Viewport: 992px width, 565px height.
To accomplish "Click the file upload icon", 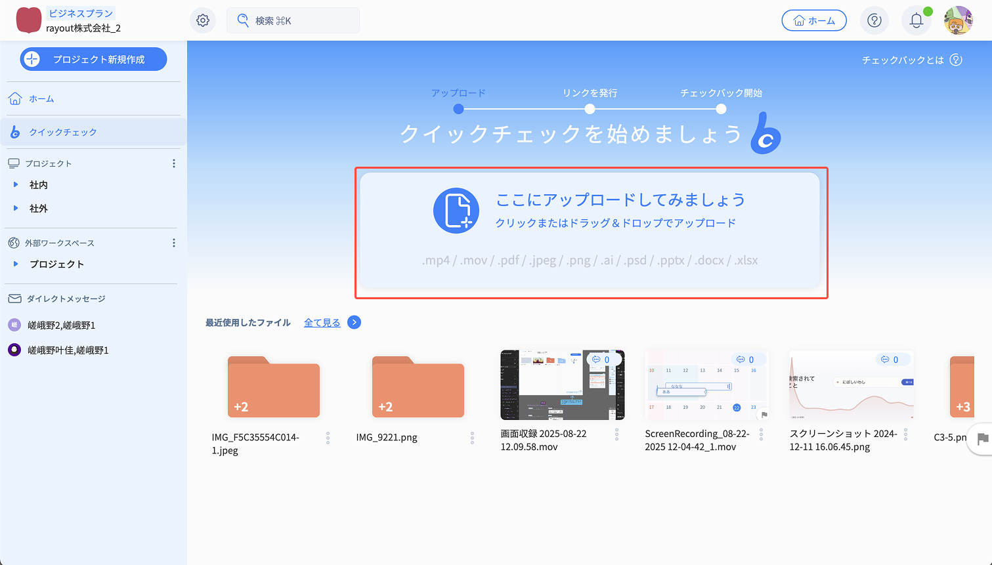I will [x=456, y=211].
